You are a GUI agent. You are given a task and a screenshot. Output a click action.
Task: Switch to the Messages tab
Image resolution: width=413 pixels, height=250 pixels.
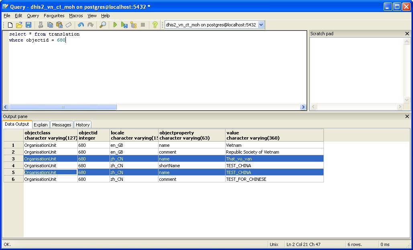[61, 125]
